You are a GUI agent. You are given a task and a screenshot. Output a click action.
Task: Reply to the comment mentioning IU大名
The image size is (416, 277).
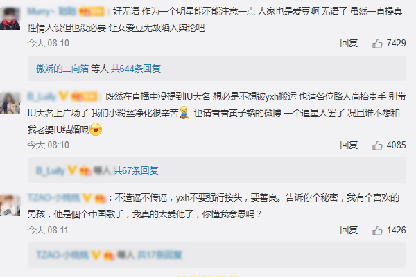(349, 145)
